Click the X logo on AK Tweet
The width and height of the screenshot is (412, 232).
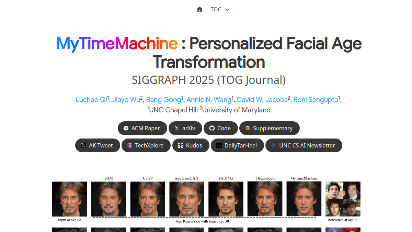[83, 145]
